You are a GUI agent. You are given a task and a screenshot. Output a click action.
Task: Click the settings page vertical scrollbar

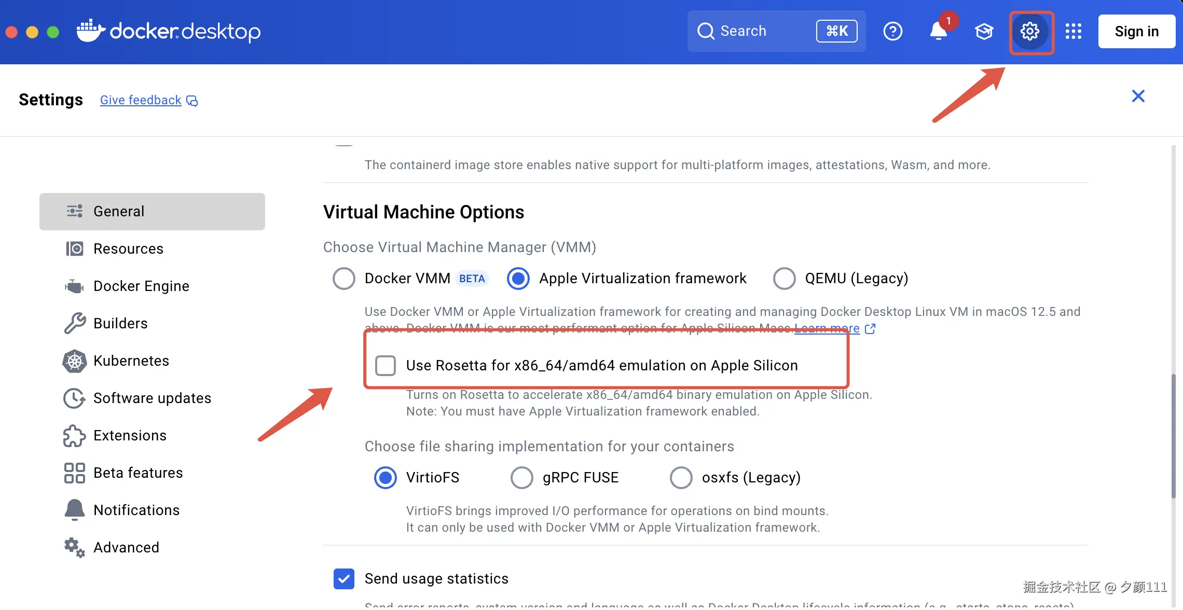point(1173,436)
